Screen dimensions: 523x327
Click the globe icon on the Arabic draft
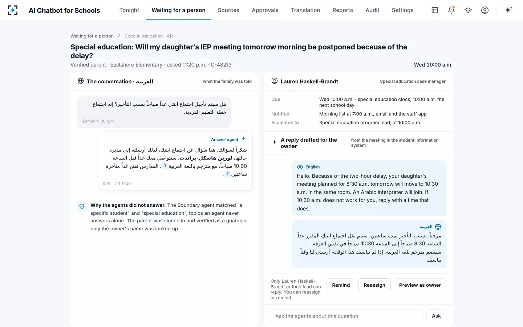tap(438, 227)
